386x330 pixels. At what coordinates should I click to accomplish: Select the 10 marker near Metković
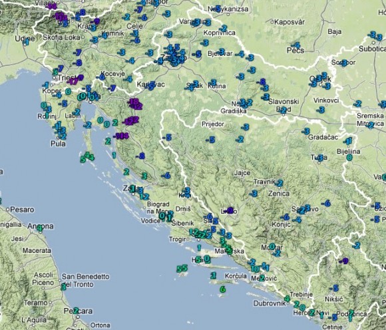pyautogui.click(x=255, y=269)
